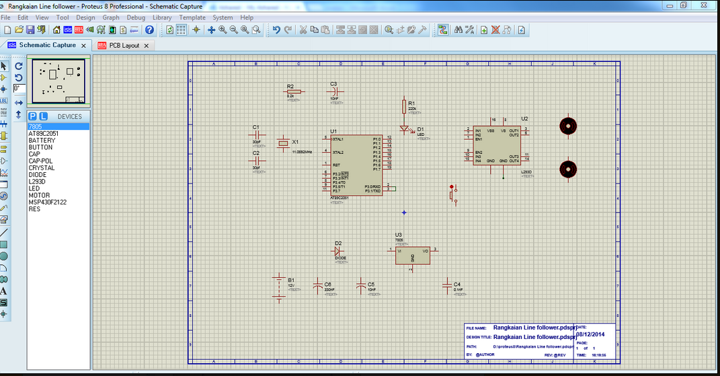Select 7805 in the devices list
This screenshot has width=720, height=376.
(58, 126)
